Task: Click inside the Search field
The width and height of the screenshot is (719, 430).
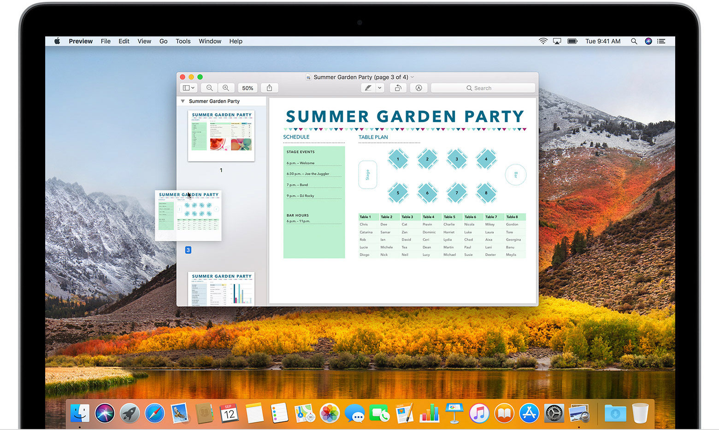Action: (x=483, y=87)
